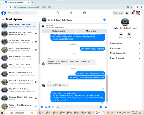Click the "i am waiting for your response" message

coord(92,49)
